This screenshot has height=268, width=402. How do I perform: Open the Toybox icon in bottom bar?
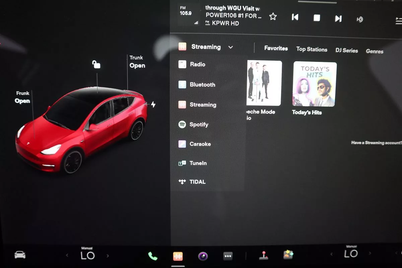tap(288, 255)
